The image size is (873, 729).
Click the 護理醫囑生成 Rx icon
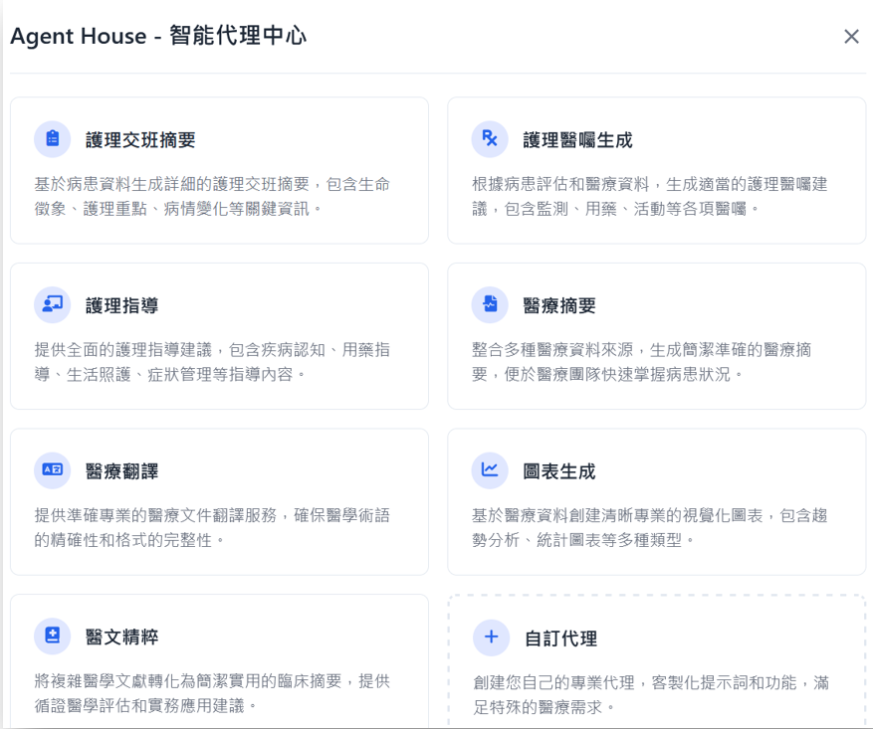coord(490,138)
